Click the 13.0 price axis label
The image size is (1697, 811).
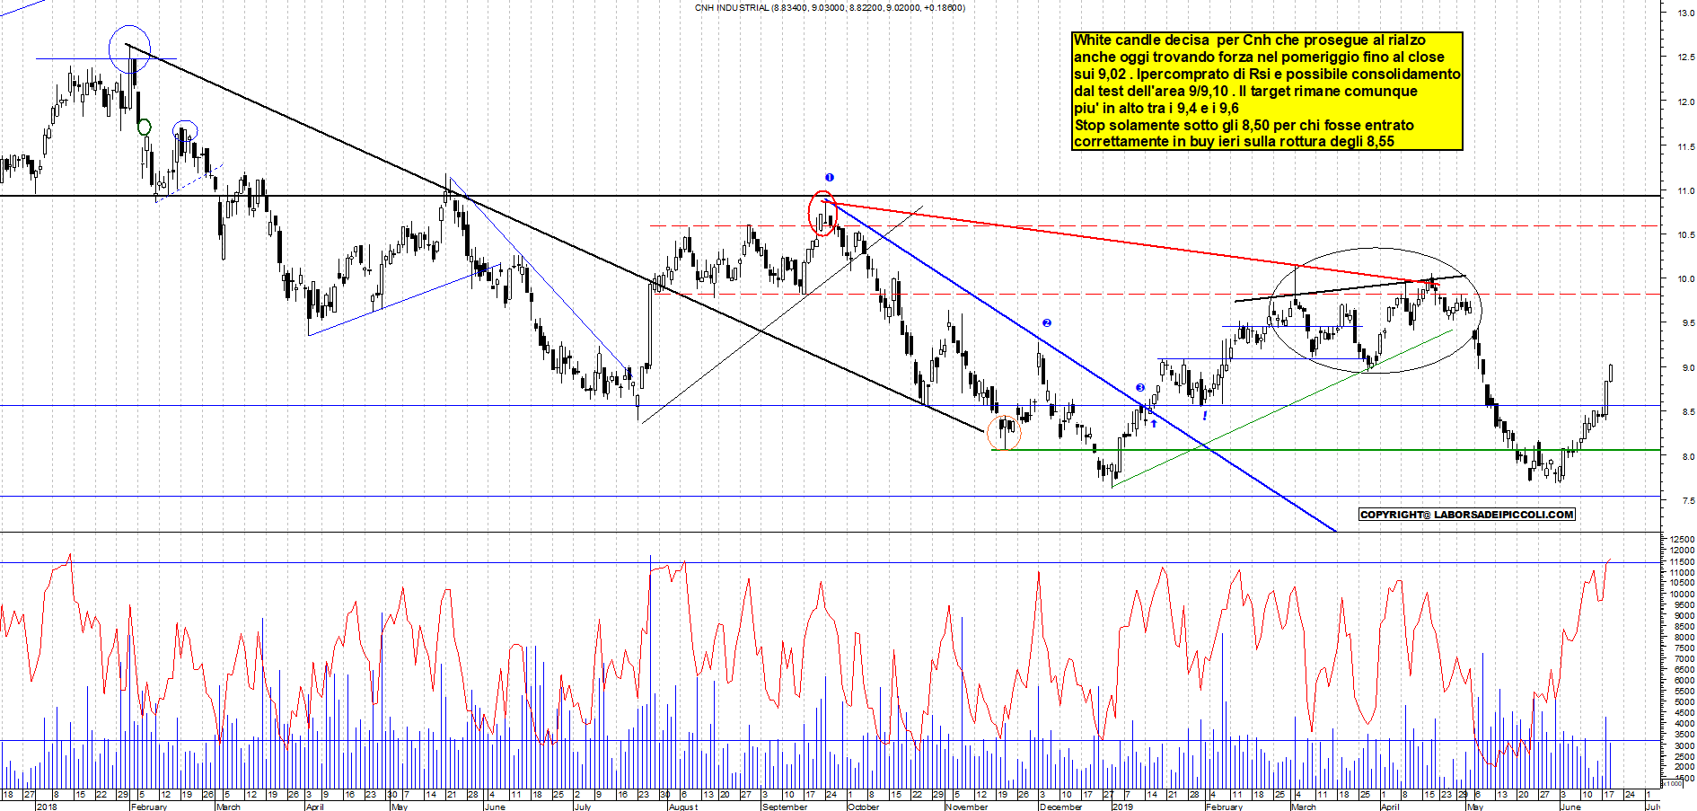[1685, 13]
